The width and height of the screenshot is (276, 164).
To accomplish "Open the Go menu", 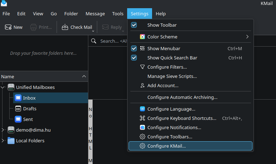I will click(x=54, y=14).
